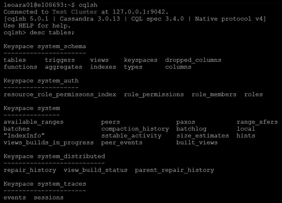Click the 'Keyspace system_auth' heading
282x203 pixels.
(x=41, y=81)
